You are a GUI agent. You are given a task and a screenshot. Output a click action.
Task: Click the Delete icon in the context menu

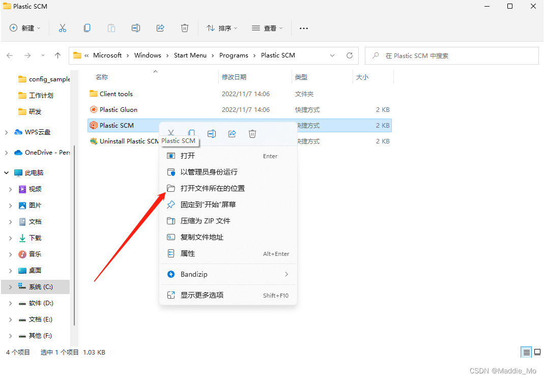click(252, 134)
